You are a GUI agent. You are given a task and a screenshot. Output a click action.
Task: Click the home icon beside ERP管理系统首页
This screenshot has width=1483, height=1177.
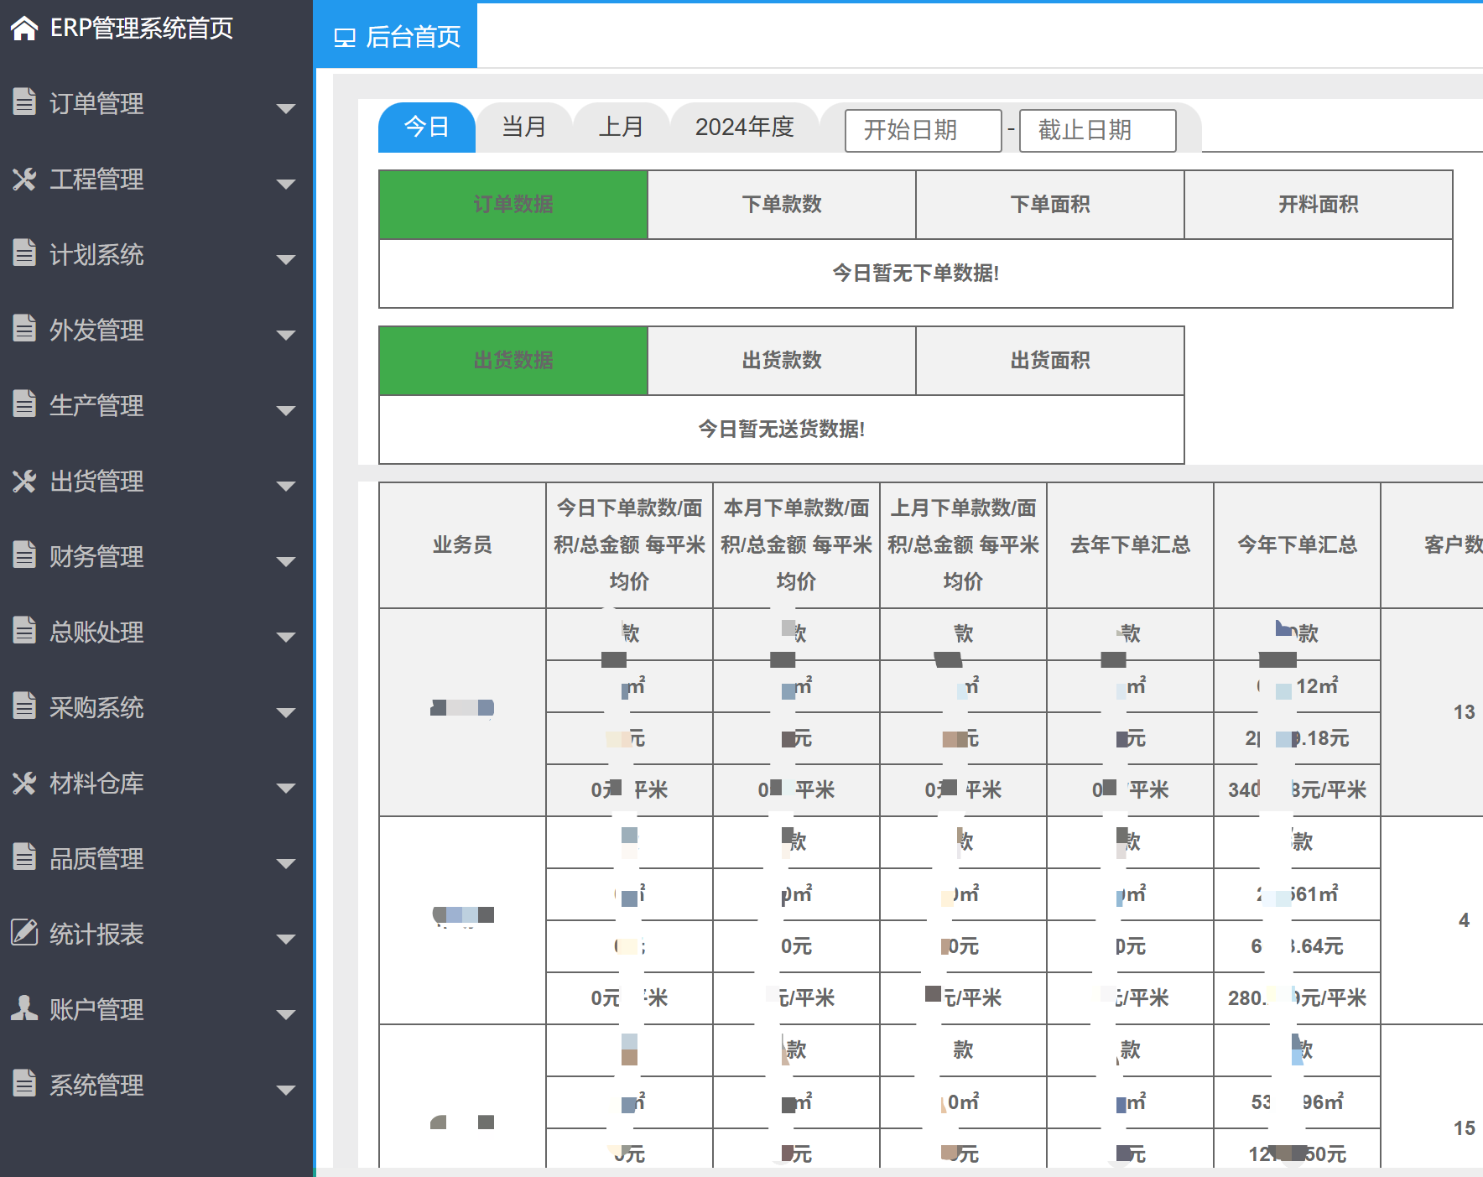[24, 28]
